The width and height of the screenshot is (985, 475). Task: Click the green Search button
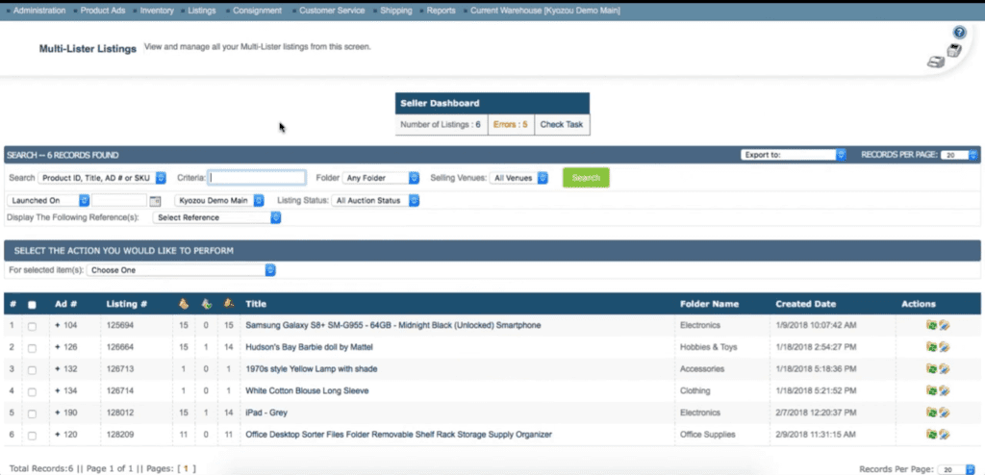pyautogui.click(x=585, y=178)
